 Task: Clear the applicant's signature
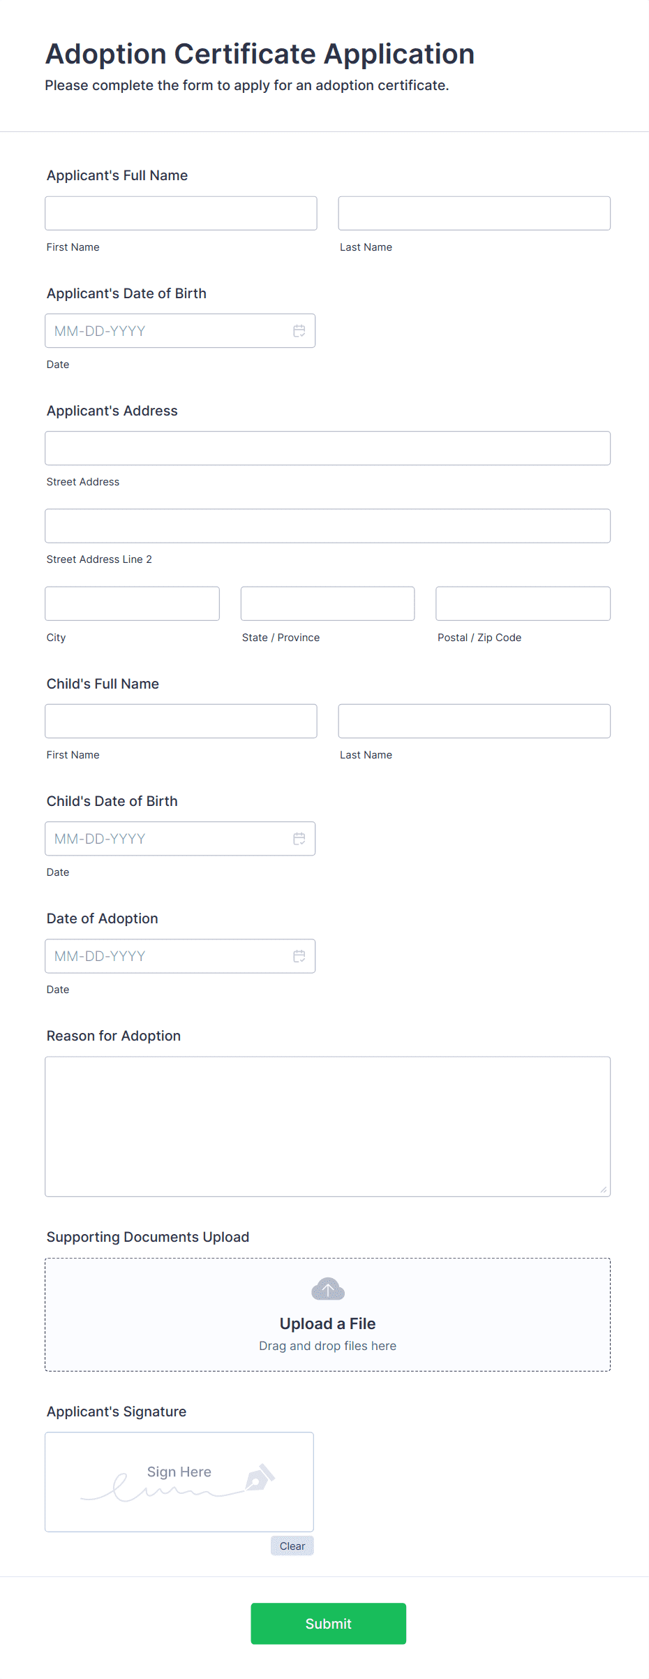pyautogui.click(x=292, y=1546)
